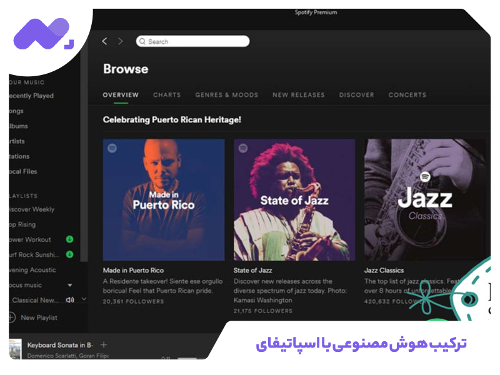The image size is (500, 375).
Task: Add Keyboard Sonata with the plus icon
Action: tap(104, 345)
